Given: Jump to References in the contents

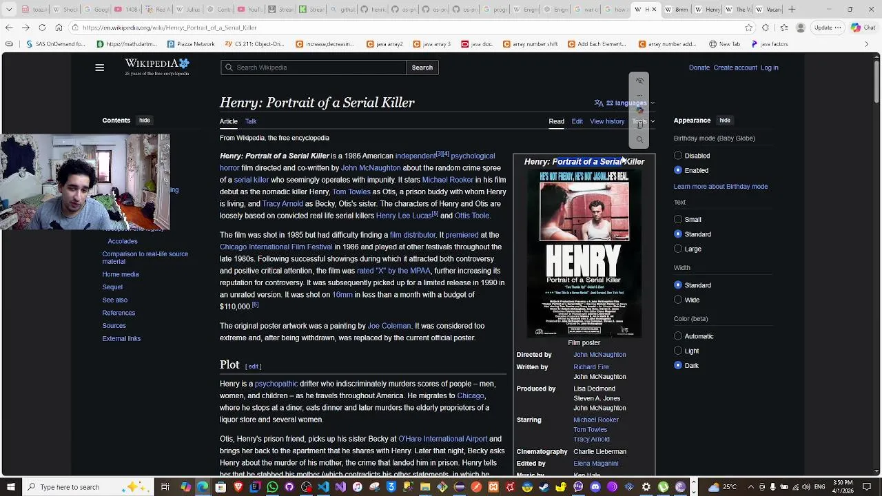Looking at the screenshot, I should 119,313.
